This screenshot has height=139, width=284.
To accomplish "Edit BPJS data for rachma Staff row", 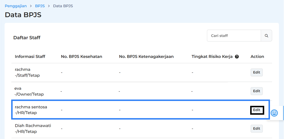I will pos(256,72).
